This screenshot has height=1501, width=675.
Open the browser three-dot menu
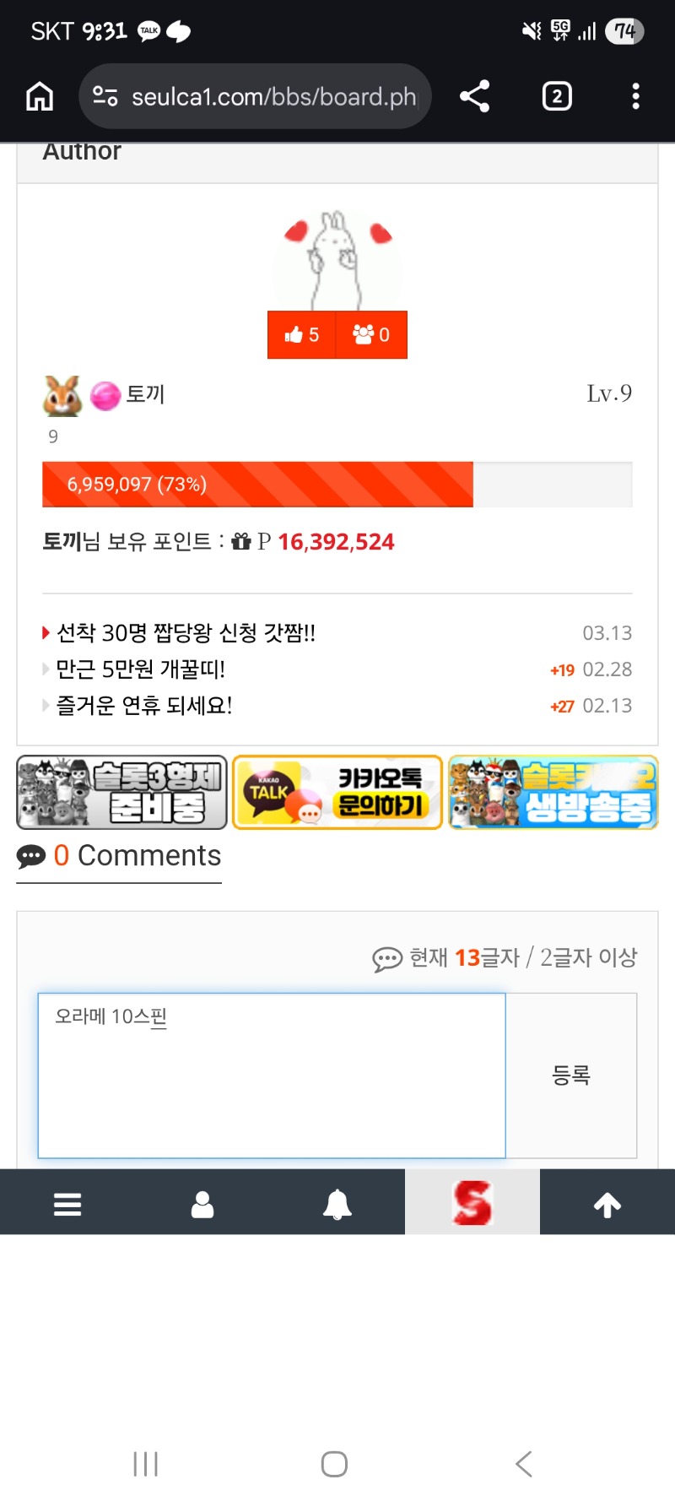(636, 96)
